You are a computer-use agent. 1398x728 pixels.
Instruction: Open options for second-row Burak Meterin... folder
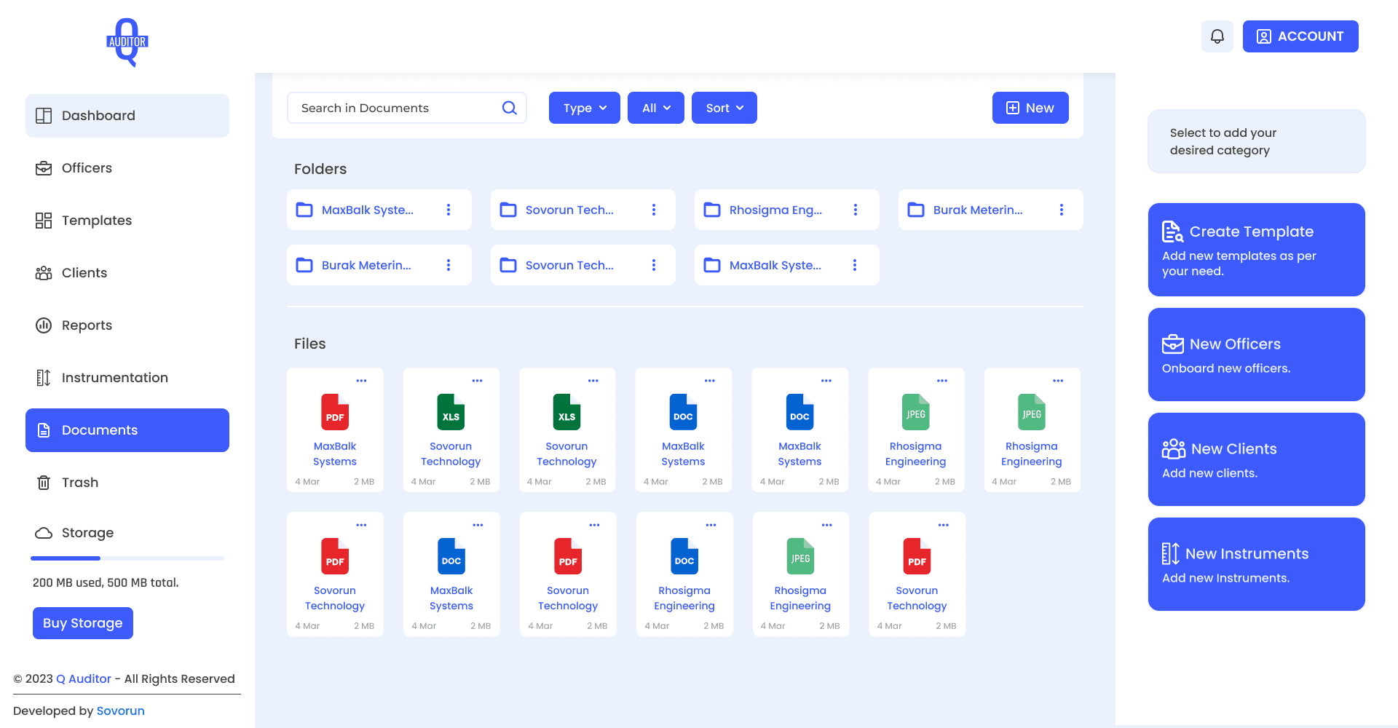click(x=449, y=265)
